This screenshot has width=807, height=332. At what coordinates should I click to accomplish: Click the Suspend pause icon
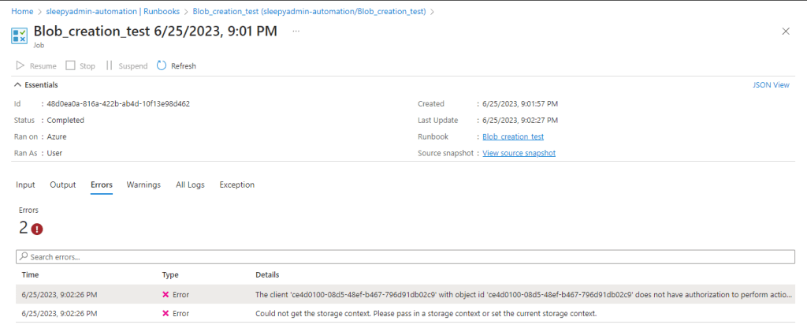[110, 66]
